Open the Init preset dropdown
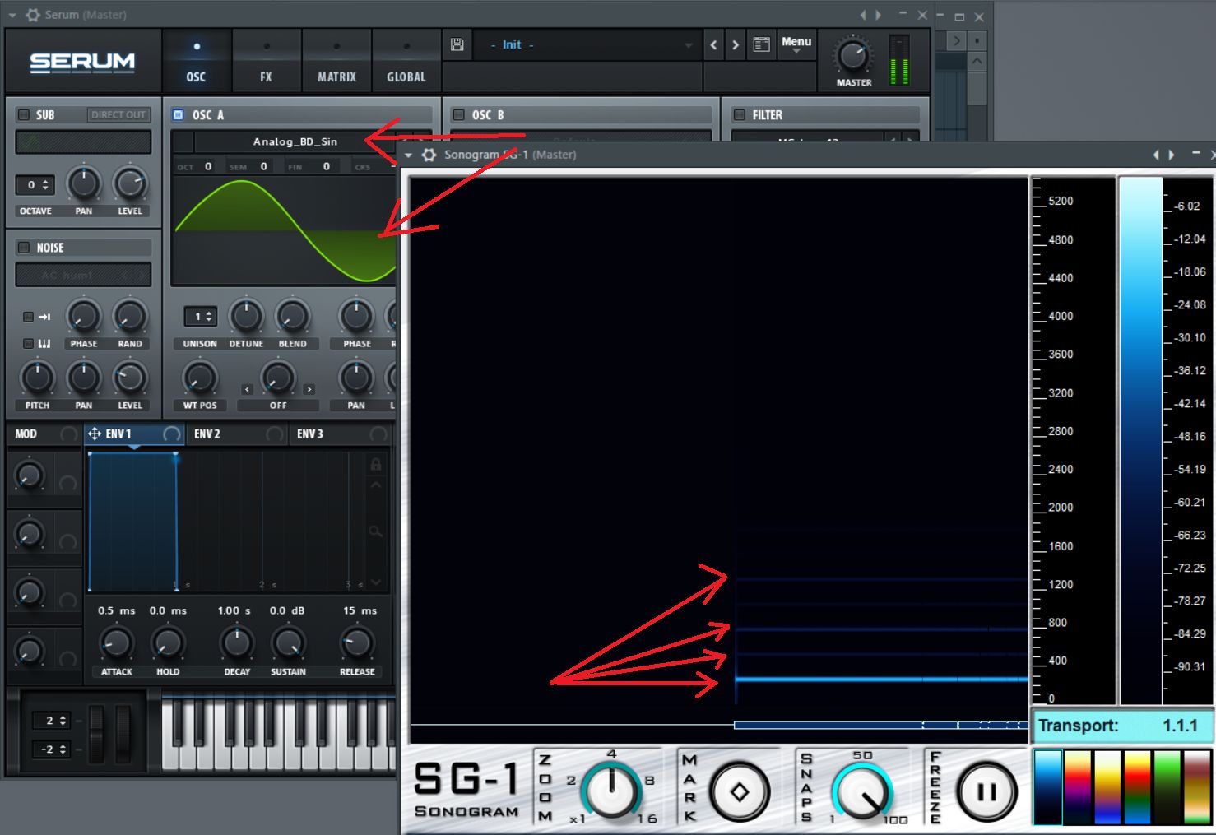Screen dimensions: 1216x835 tap(588, 44)
